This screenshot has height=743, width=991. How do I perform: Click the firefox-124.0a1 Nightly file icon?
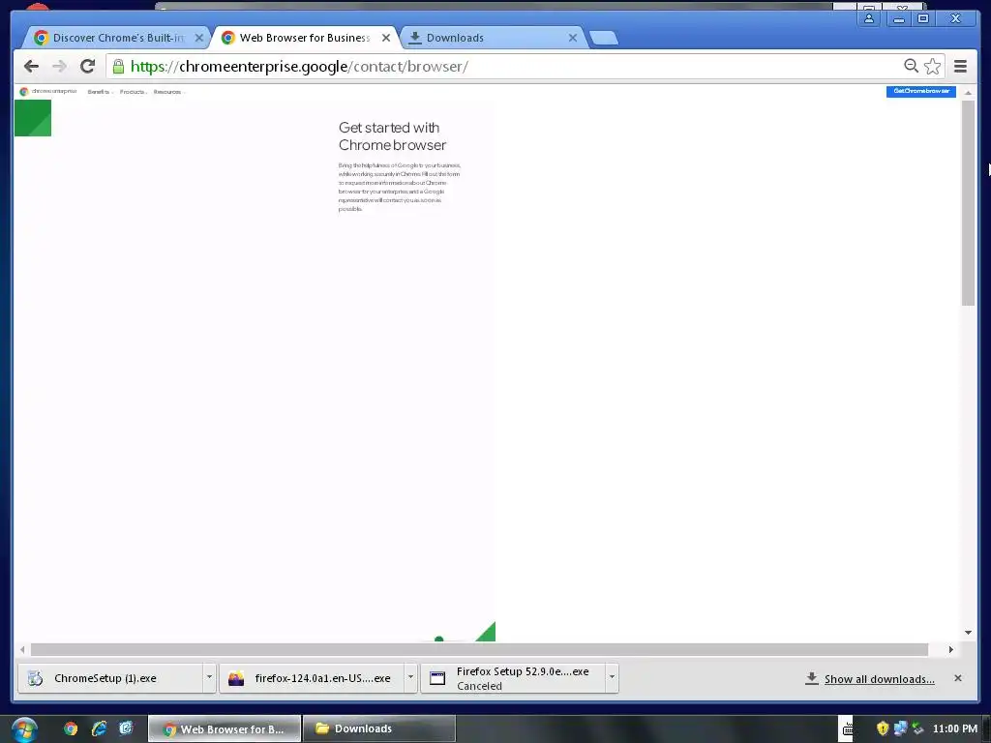click(236, 678)
